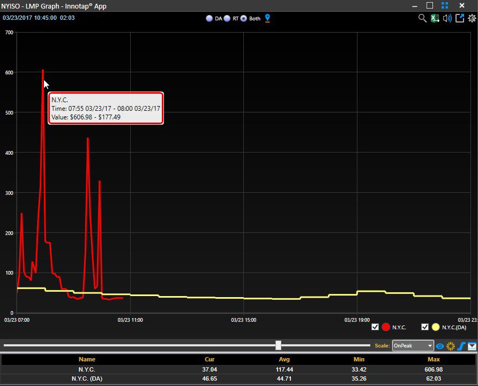Pop out the graph with the external window icon
Screen dimensions: 478x386
pos(460,18)
